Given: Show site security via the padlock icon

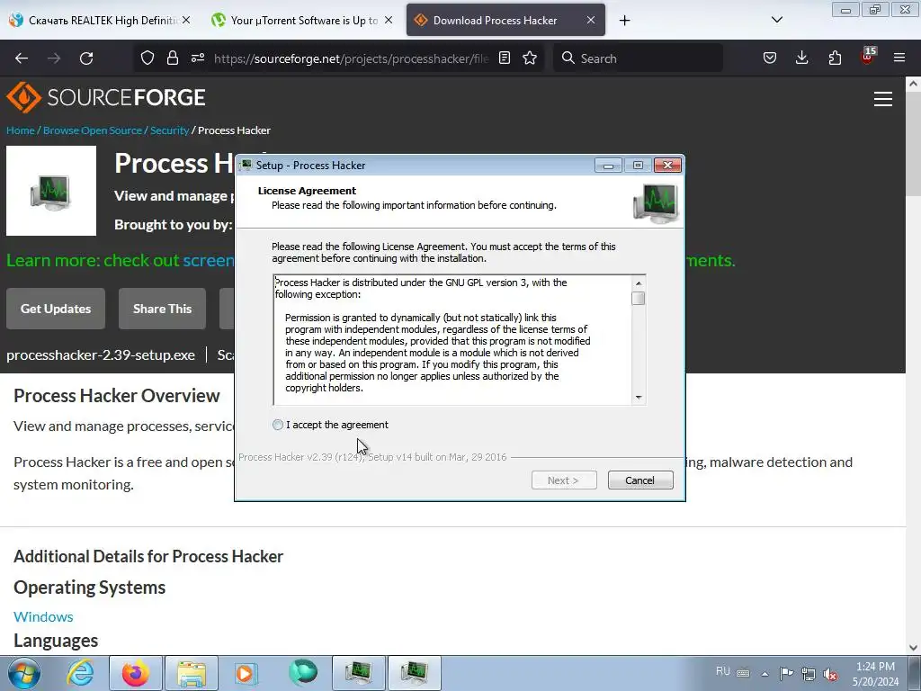Looking at the screenshot, I should click(x=172, y=58).
